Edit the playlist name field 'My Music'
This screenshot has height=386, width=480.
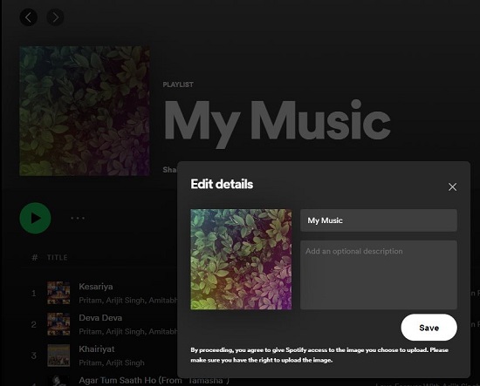[x=379, y=220]
